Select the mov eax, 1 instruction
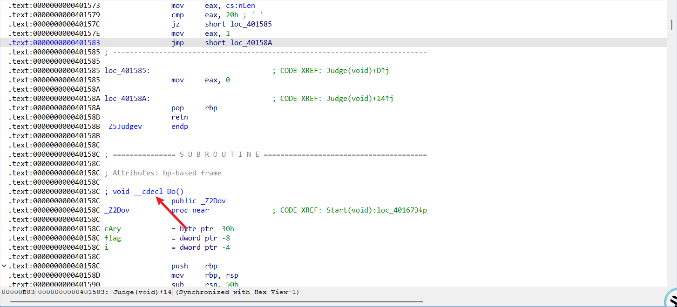Screen dimensions: 677x307 tap(201, 33)
